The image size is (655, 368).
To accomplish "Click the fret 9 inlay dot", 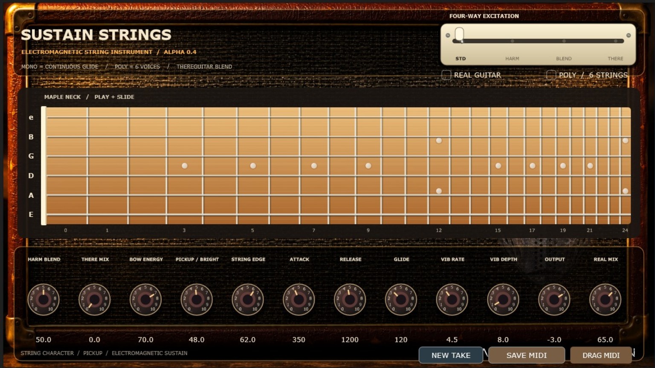I will pos(368,166).
